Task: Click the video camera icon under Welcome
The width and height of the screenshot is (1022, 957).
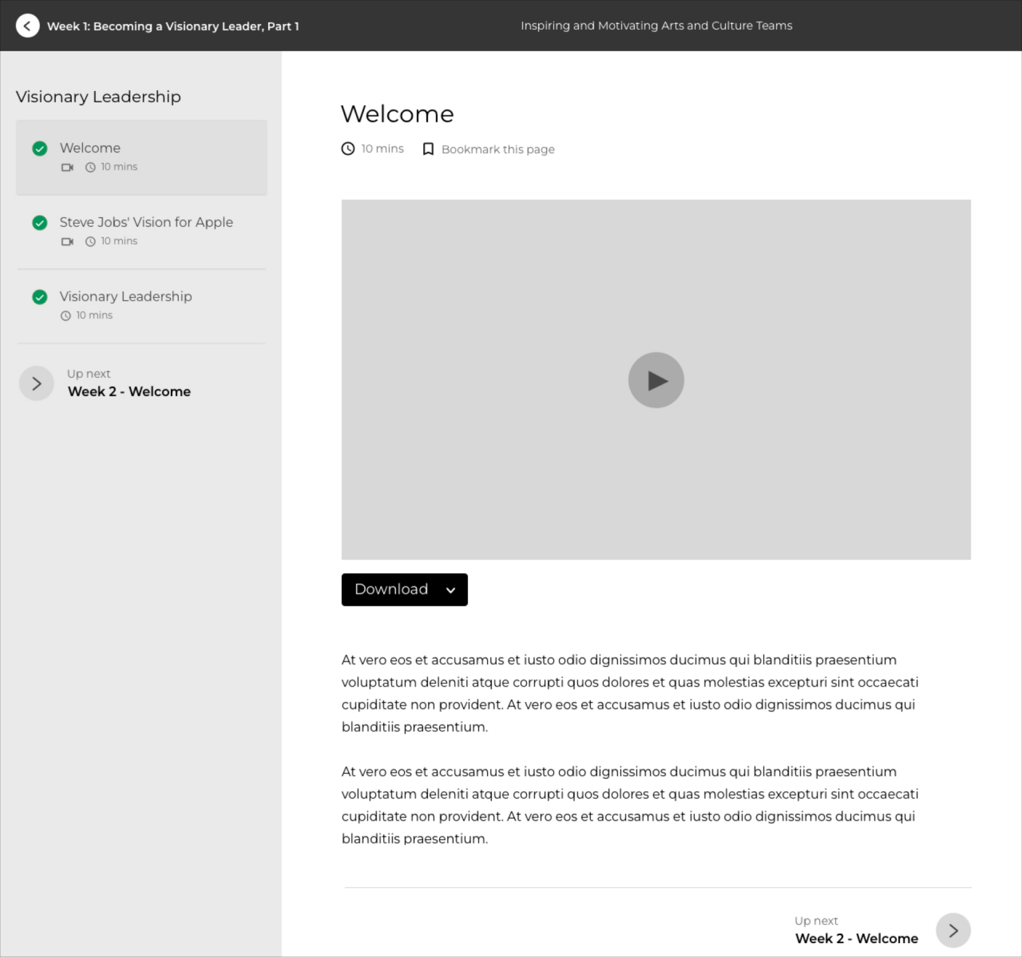Action: pos(67,167)
